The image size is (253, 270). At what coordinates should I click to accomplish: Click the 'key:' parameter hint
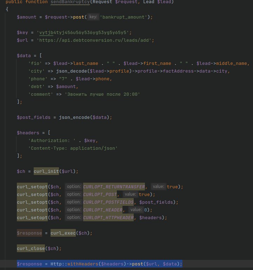click(x=93, y=17)
